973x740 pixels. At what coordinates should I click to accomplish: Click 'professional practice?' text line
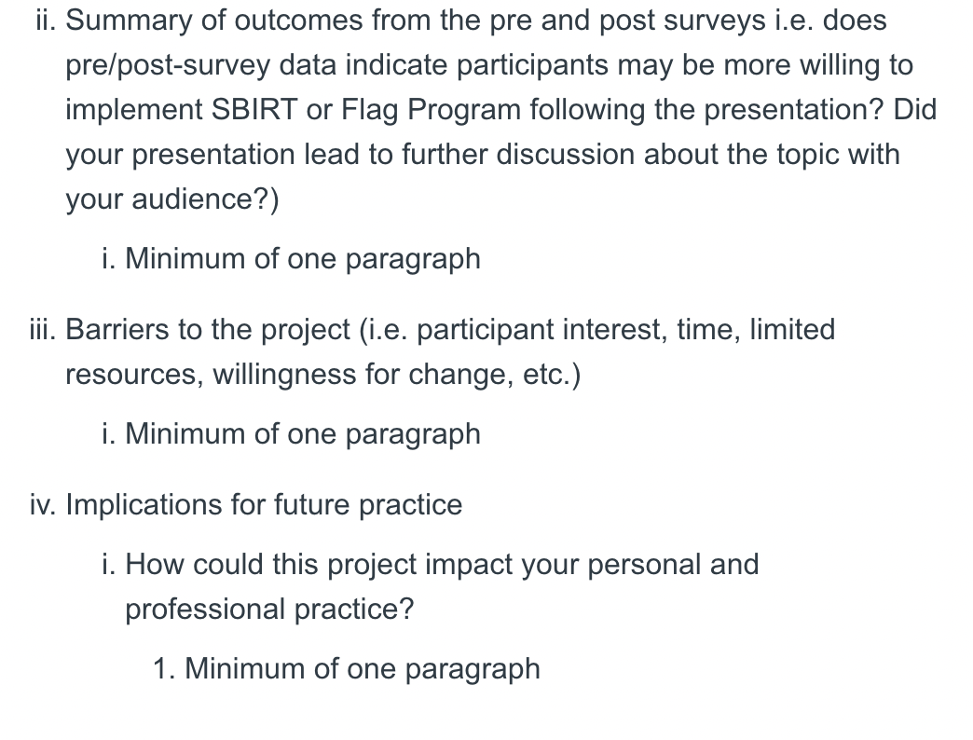(269, 610)
